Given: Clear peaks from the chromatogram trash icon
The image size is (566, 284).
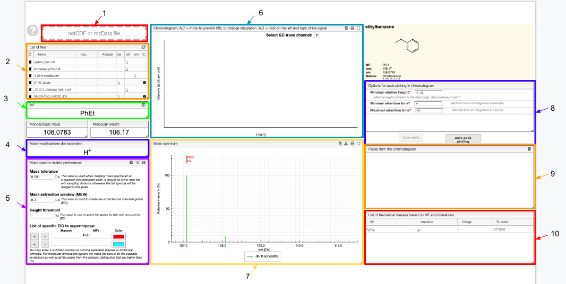Looking at the screenshot, I should [529, 148].
